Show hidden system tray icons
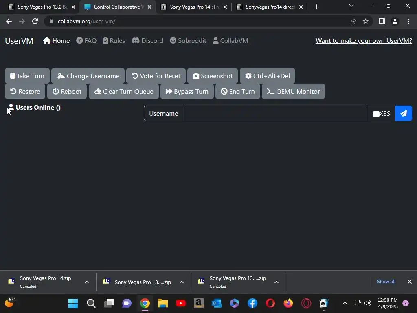This screenshot has width=417, height=313. [345, 303]
